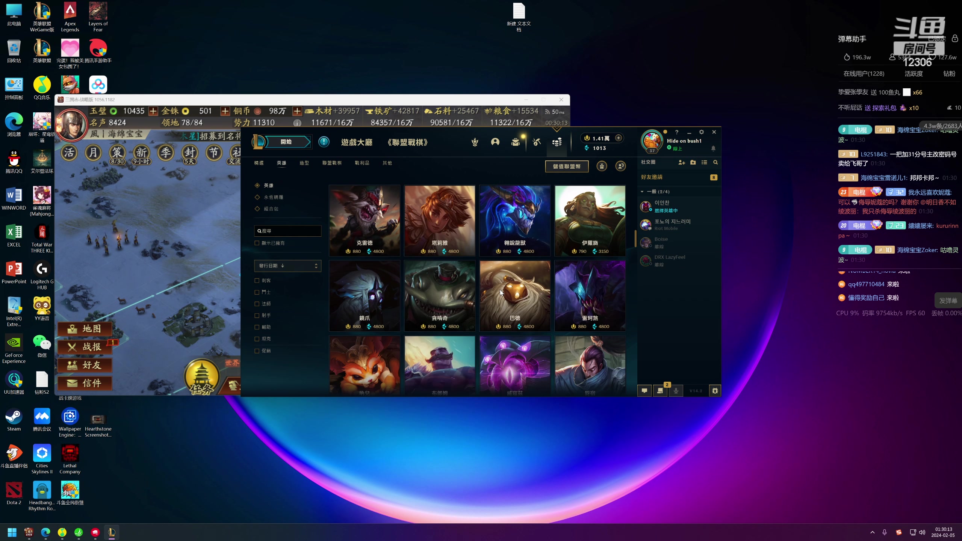
Task: Open League client settings gear at top
Action: tap(701, 132)
